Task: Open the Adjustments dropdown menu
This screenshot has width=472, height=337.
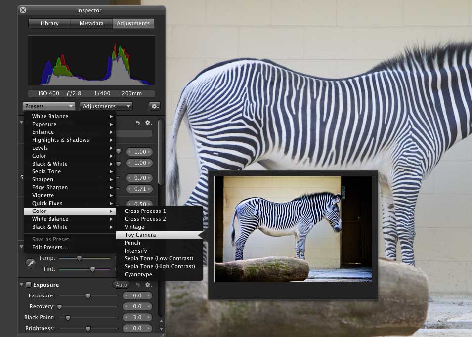Action: tap(106, 106)
